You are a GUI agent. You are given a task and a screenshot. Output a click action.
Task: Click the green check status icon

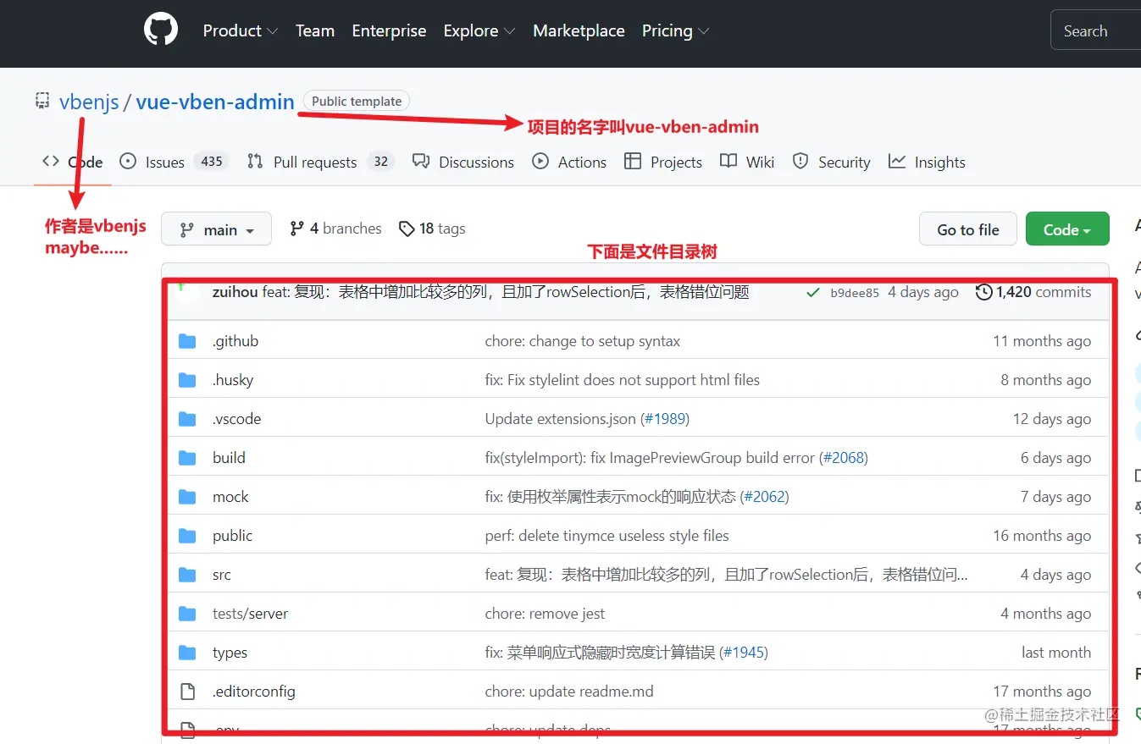(x=813, y=292)
